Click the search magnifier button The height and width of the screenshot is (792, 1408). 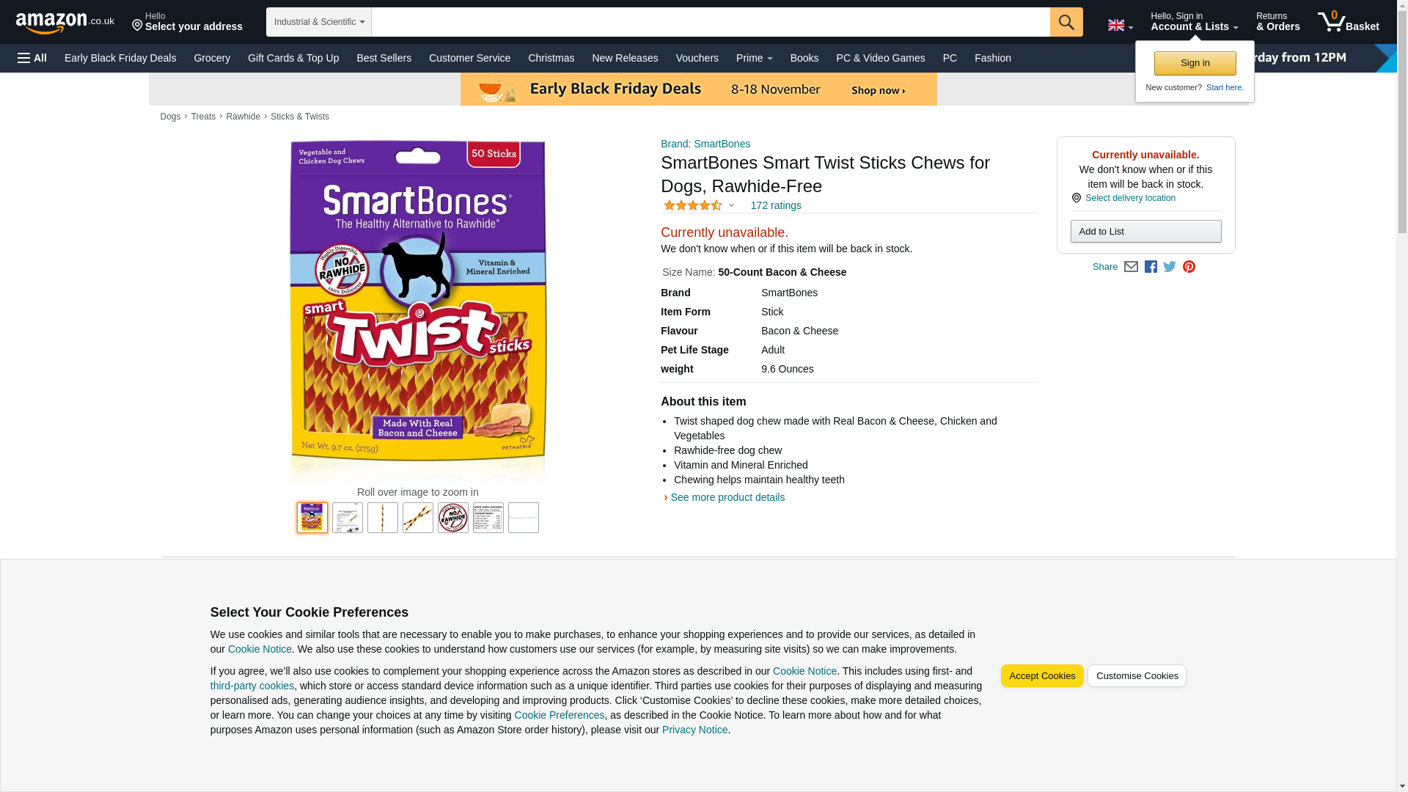[x=1066, y=22]
